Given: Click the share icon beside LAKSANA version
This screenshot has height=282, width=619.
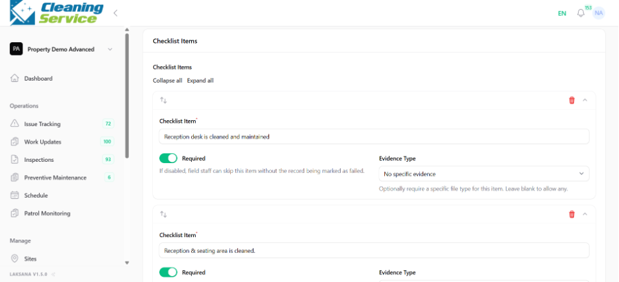Looking at the screenshot, I should click(54, 274).
